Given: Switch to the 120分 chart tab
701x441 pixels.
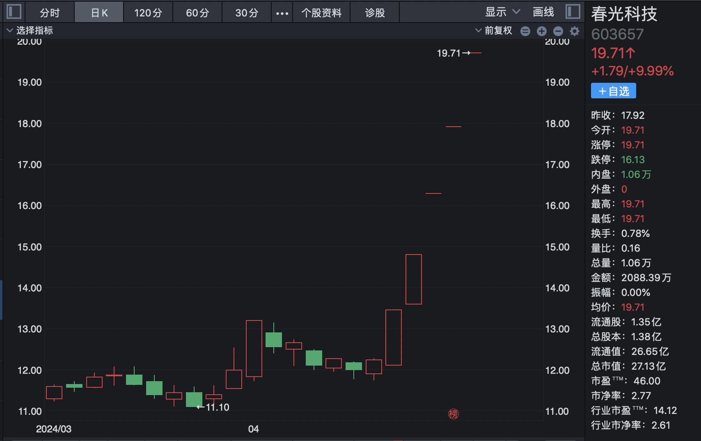Looking at the screenshot, I should 148,13.
